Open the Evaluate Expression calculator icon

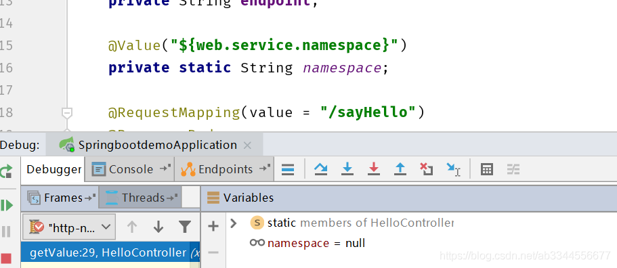pos(487,169)
